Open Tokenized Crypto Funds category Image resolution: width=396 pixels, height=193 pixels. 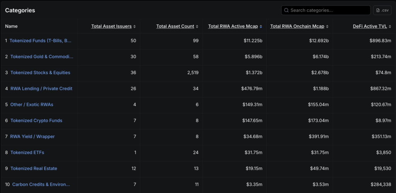pyautogui.click(x=36, y=121)
